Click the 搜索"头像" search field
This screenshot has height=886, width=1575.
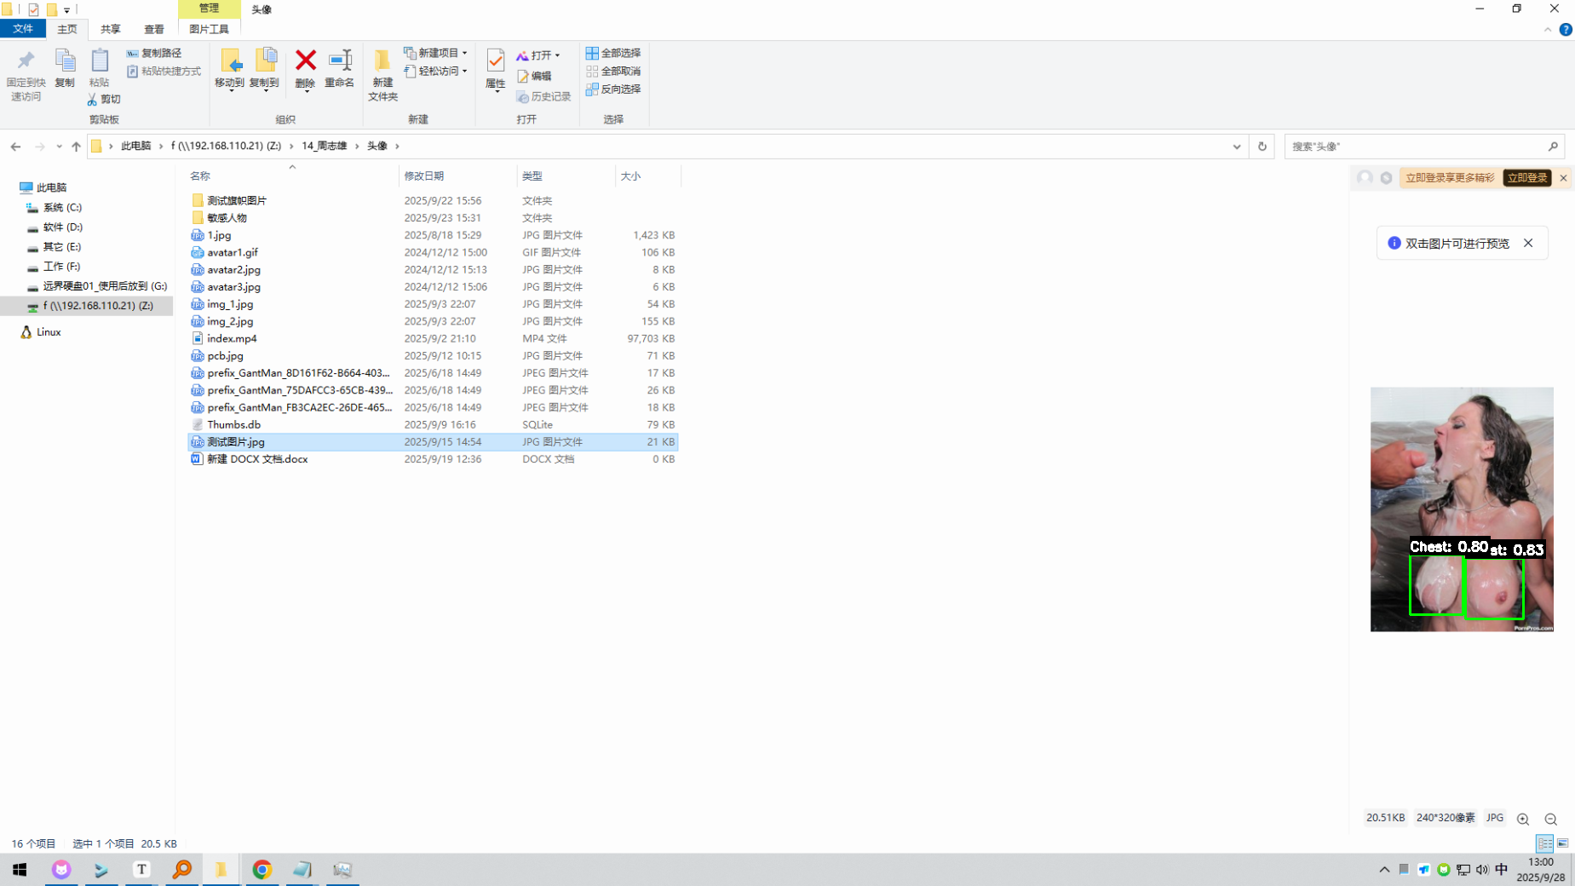click(x=1414, y=147)
